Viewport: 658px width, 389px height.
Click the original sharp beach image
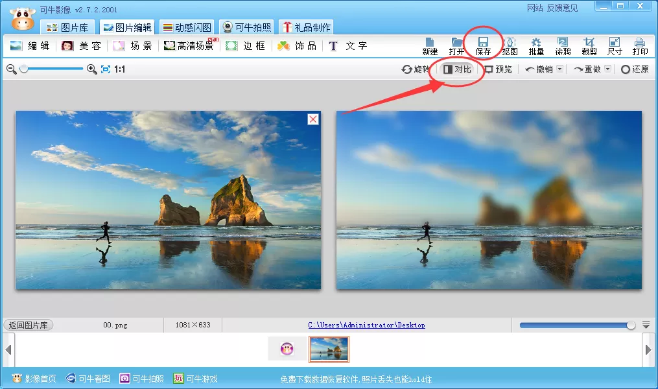(x=169, y=200)
